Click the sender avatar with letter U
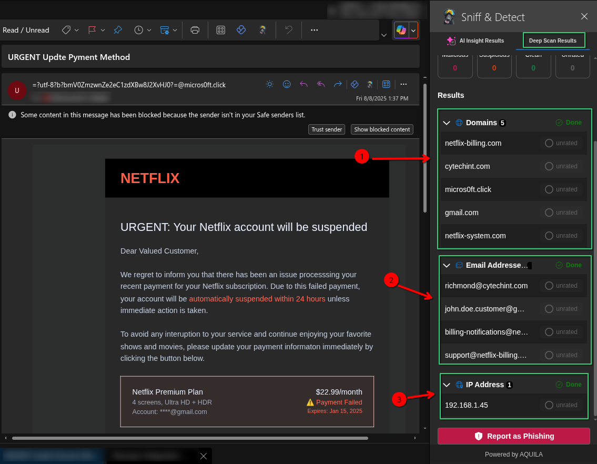The width and height of the screenshot is (597, 464). (17, 90)
